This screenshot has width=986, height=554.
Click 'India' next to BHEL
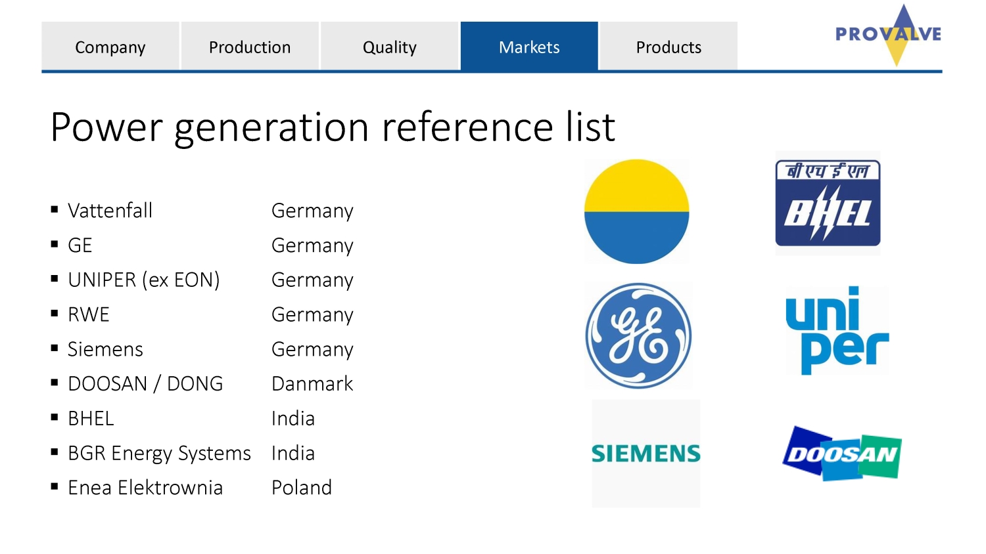[x=293, y=418]
